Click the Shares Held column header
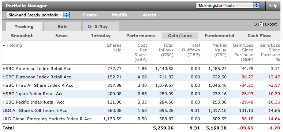The image size is (283, 132). click(114, 48)
